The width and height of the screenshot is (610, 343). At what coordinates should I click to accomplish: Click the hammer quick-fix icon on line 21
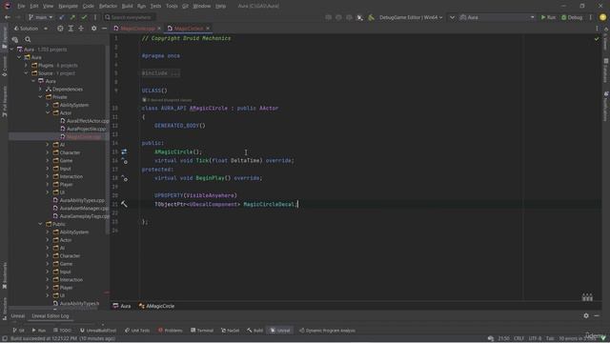(124, 204)
